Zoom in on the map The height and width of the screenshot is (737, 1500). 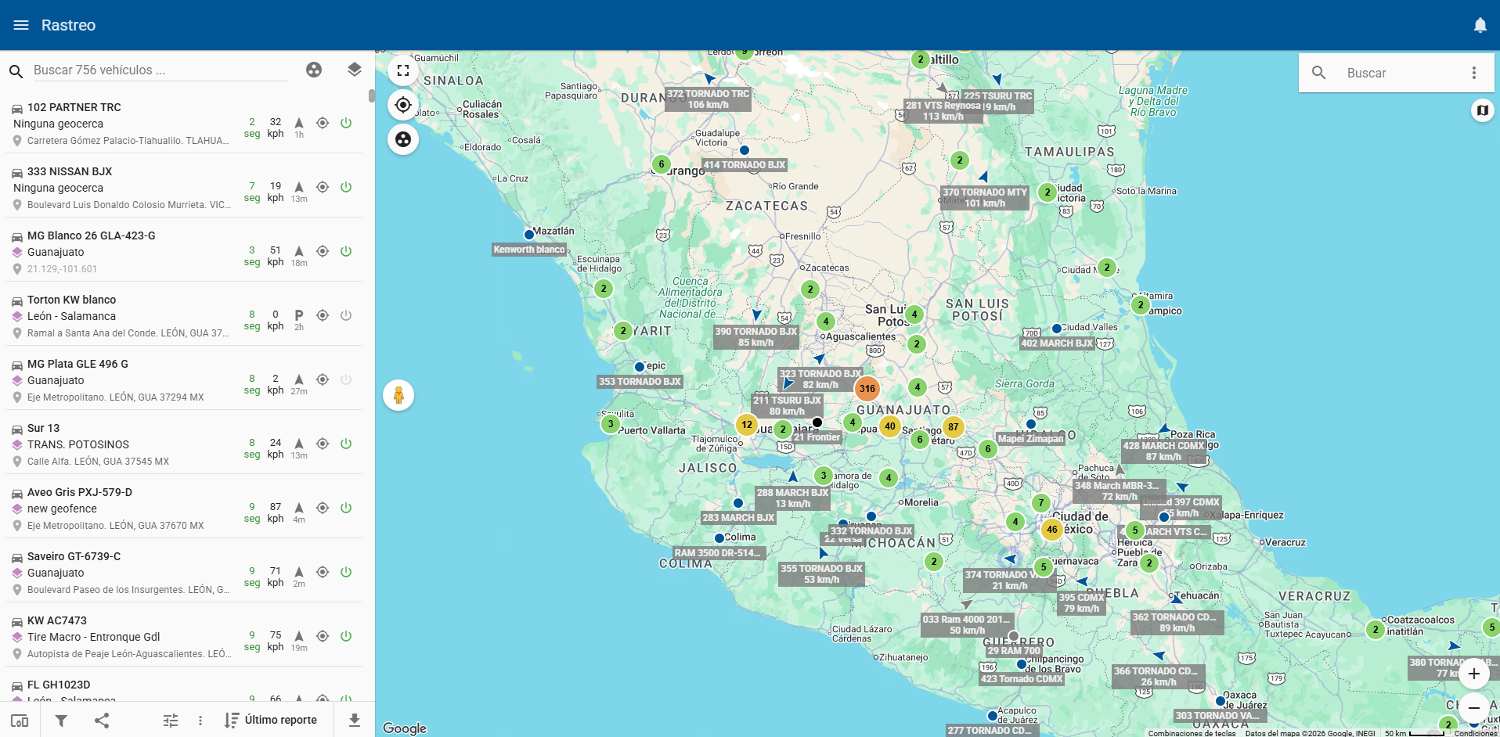tap(1474, 674)
